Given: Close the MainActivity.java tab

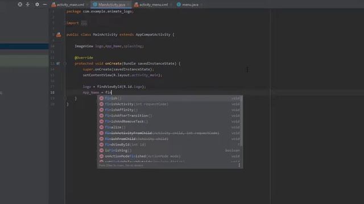Looking at the screenshot, I should click(x=129, y=5).
